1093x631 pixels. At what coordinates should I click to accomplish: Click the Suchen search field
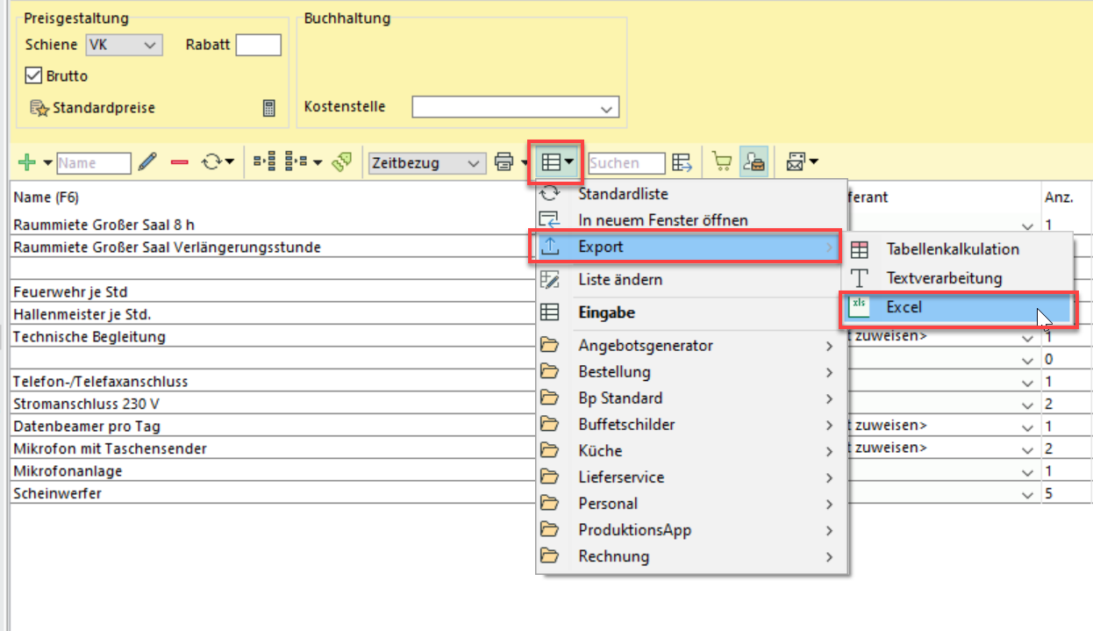pyautogui.click(x=626, y=162)
